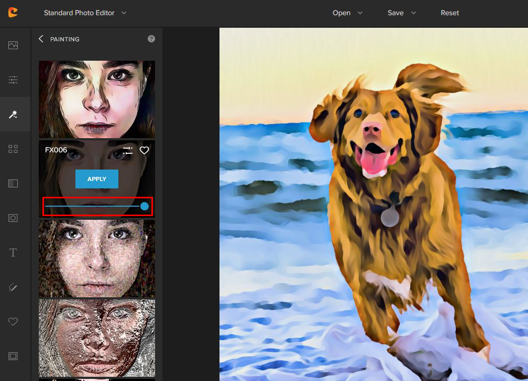Open the Image Manager sidebar icon
The width and height of the screenshot is (528, 381).
click(x=13, y=45)
